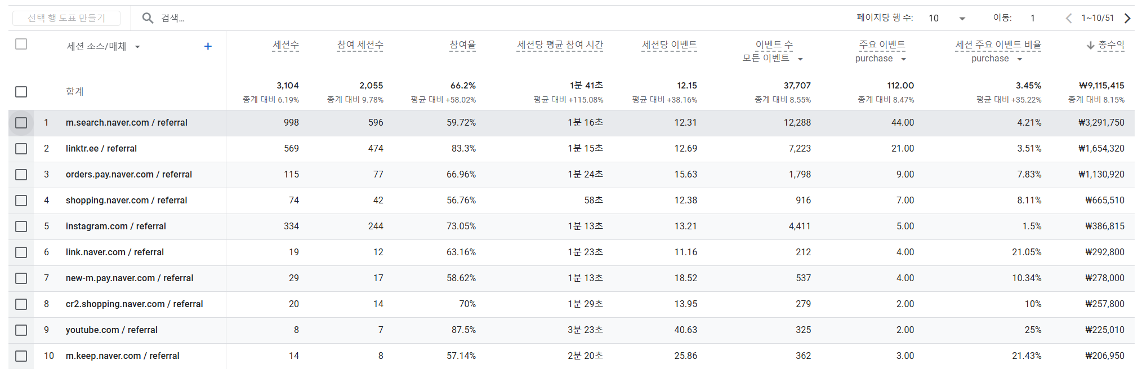Click the 페이지당 행 수 label
The width and height of the screenshot is (1142, 373).
pos(885,18)
